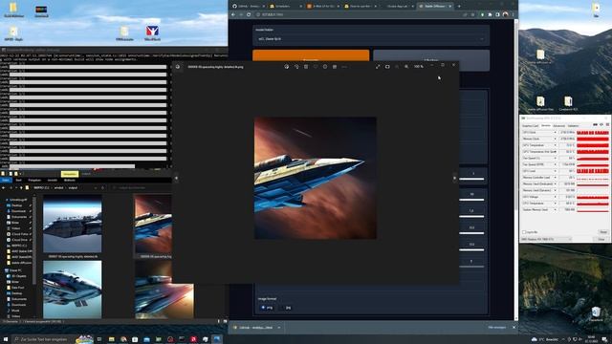
Task: Click the GPU-Z refresh icon
Action: [601, 124]
